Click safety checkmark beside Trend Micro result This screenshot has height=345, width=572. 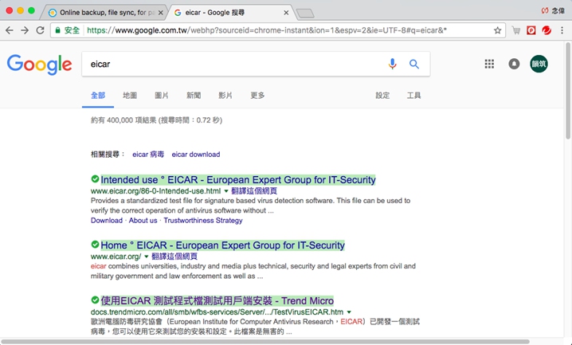point(95,300)
